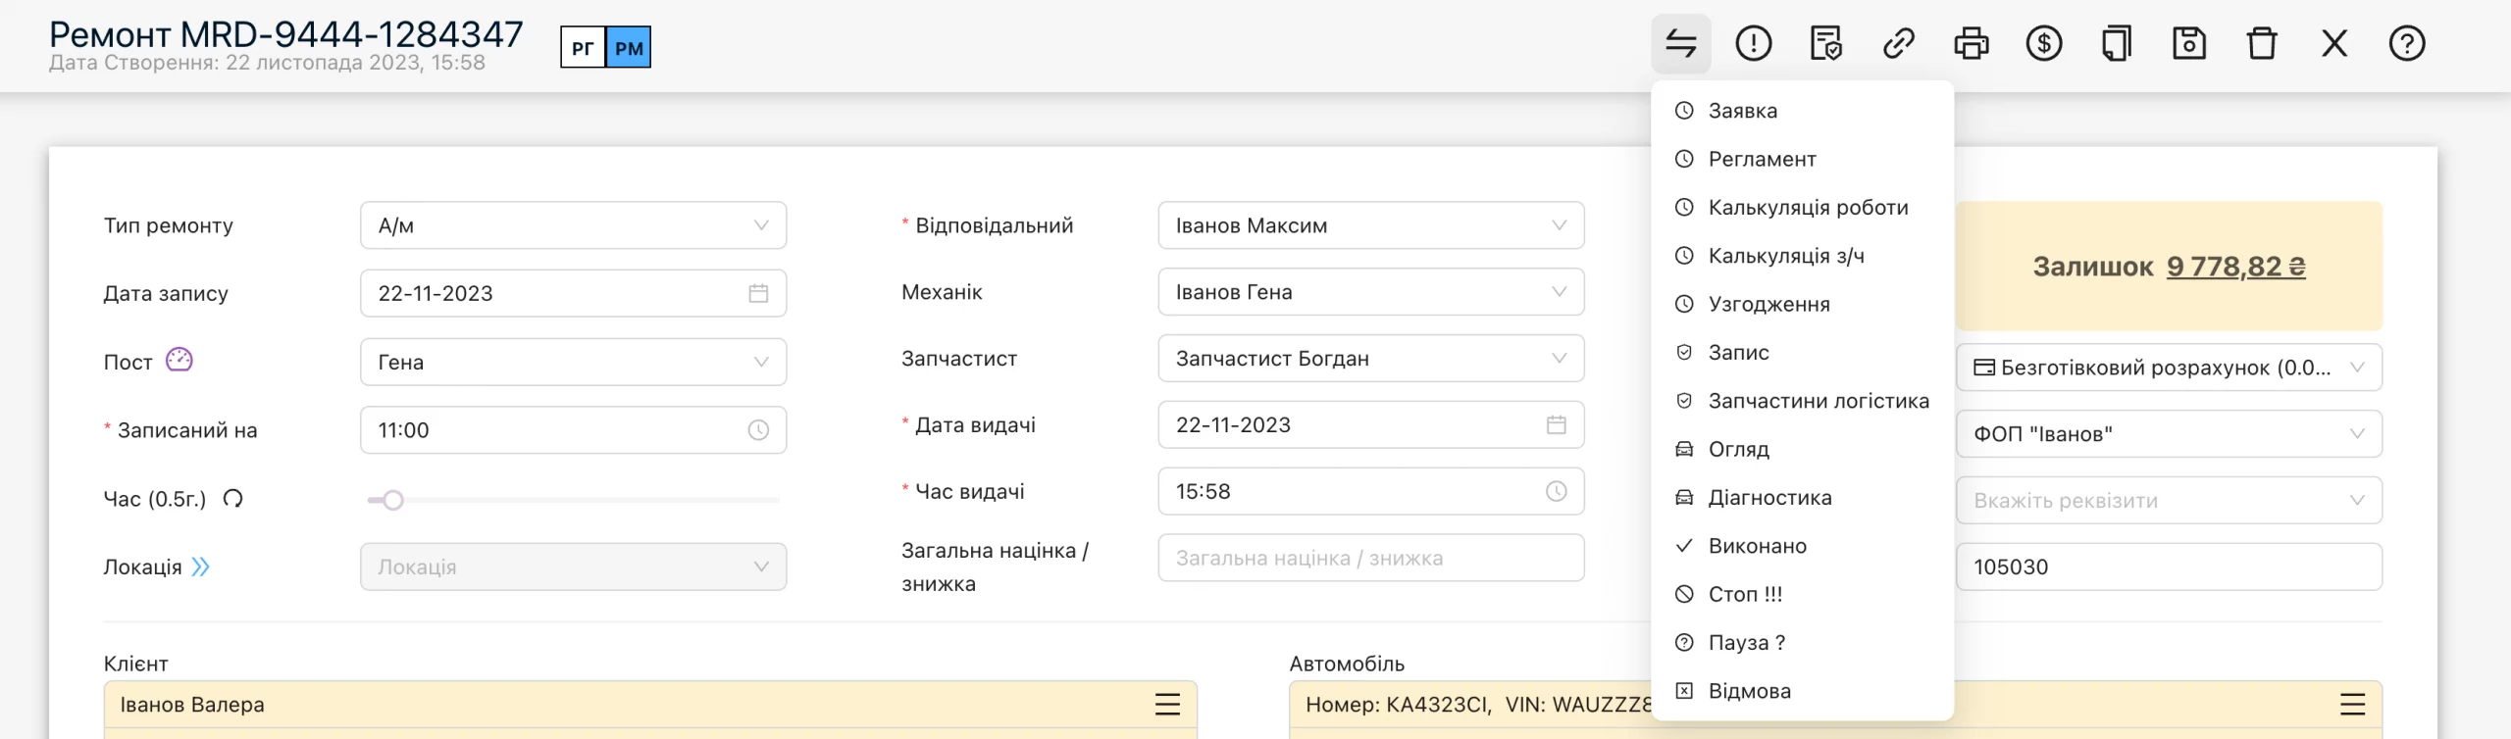Screen dimensions: 2511x739
Task: Select Огляд status
Action: tap(1802, 449)
